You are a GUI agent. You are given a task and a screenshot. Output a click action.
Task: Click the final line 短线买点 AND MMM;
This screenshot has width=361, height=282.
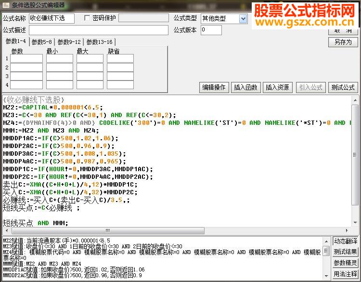pyautogui.click(x=36, y=223)
